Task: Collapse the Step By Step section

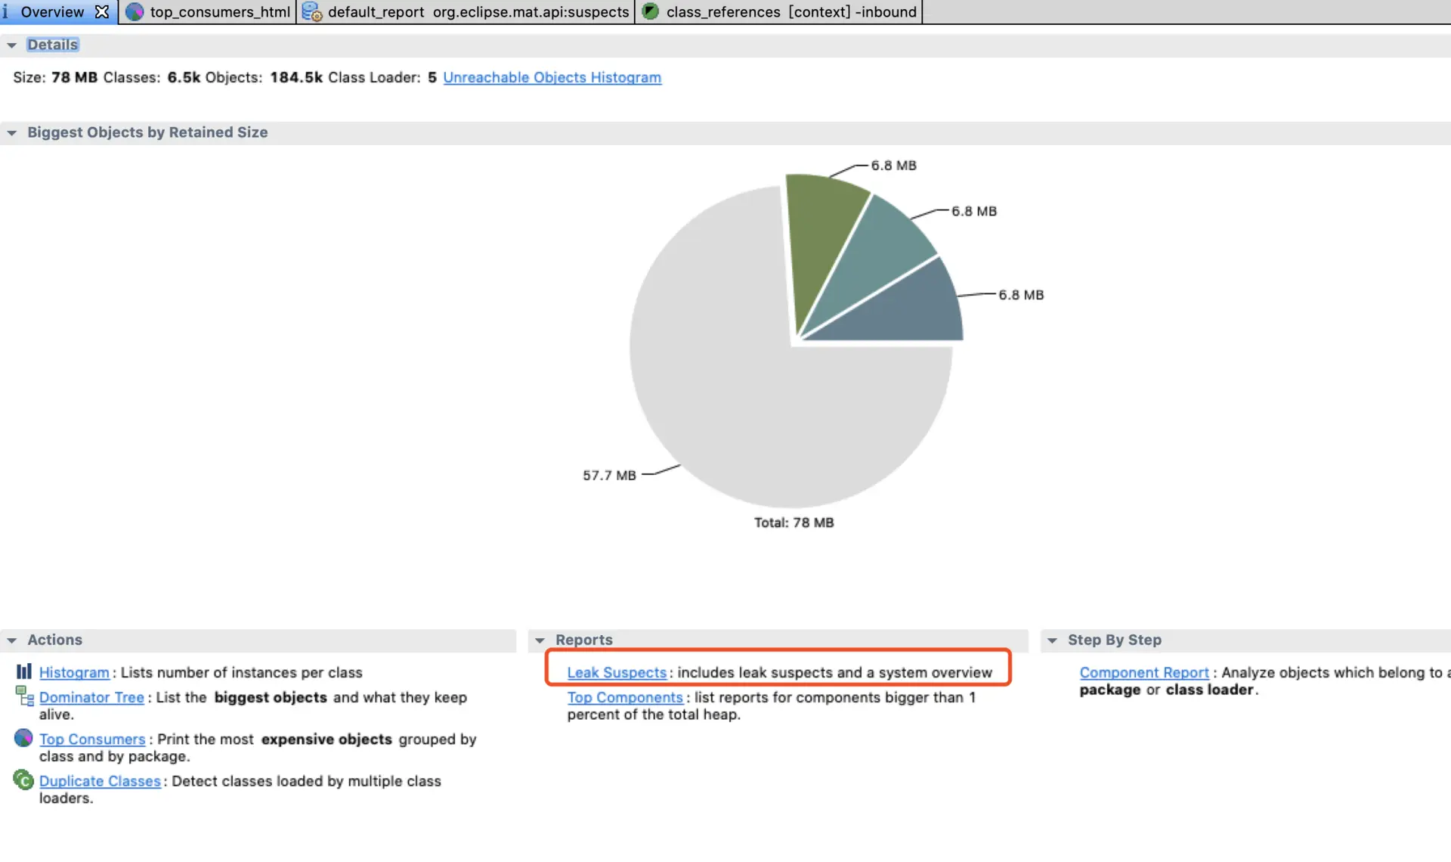Action: click(x=1052, y=640)
